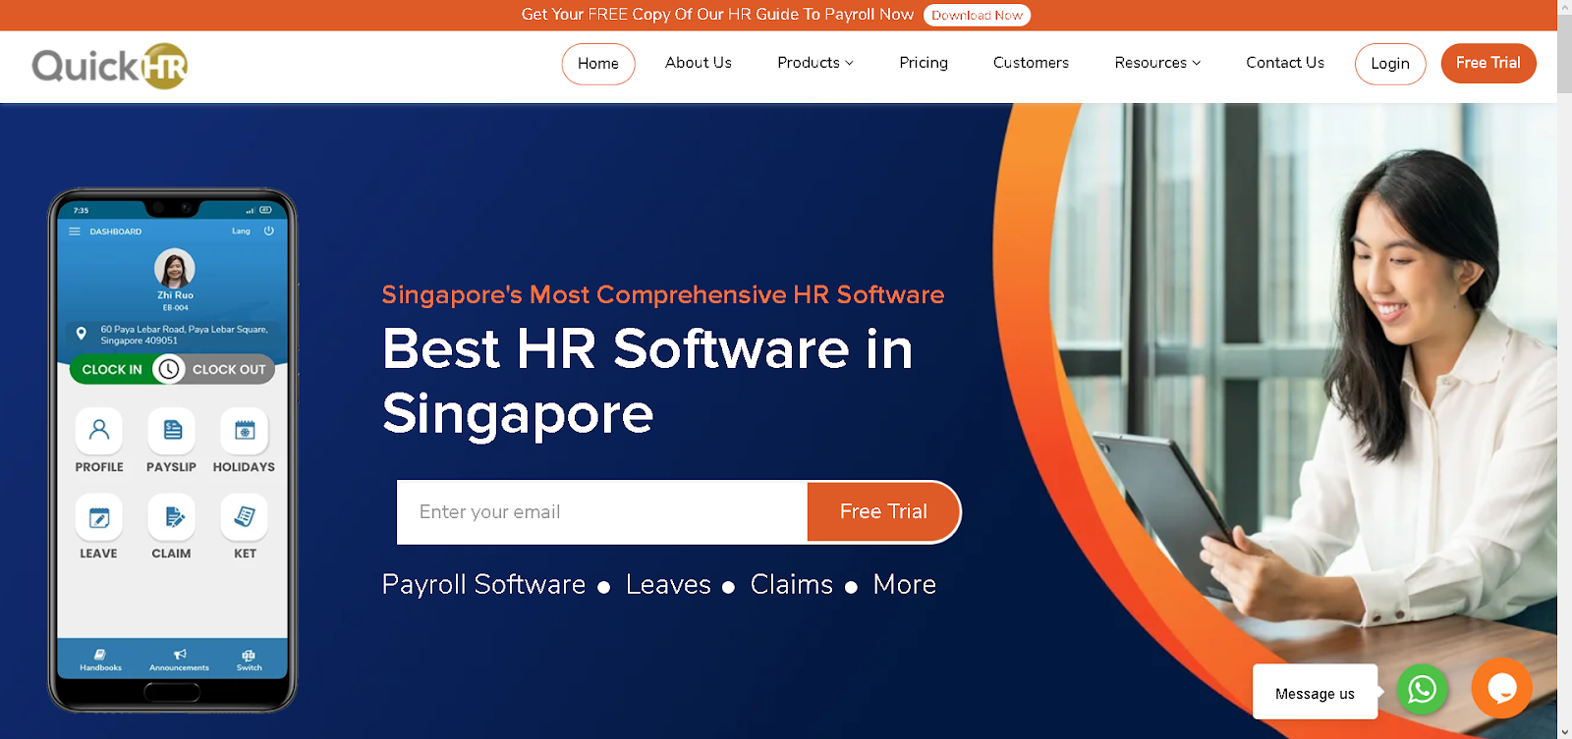This screenshot has height=739, width=1572.
Task: Tap Lang on the phone dashboard
Action: (x=241, y=231)
